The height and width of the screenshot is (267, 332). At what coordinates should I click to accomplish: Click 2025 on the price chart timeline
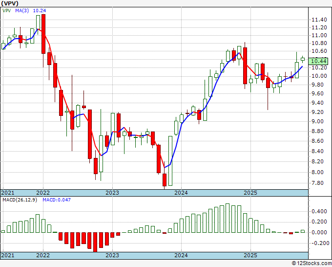click(250, 193)
